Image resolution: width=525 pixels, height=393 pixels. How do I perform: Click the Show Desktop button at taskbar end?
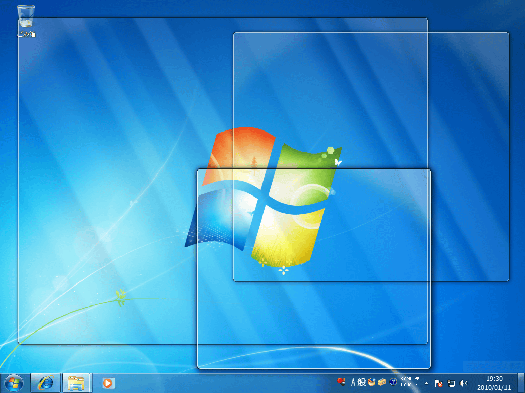(x=521, y=382)
